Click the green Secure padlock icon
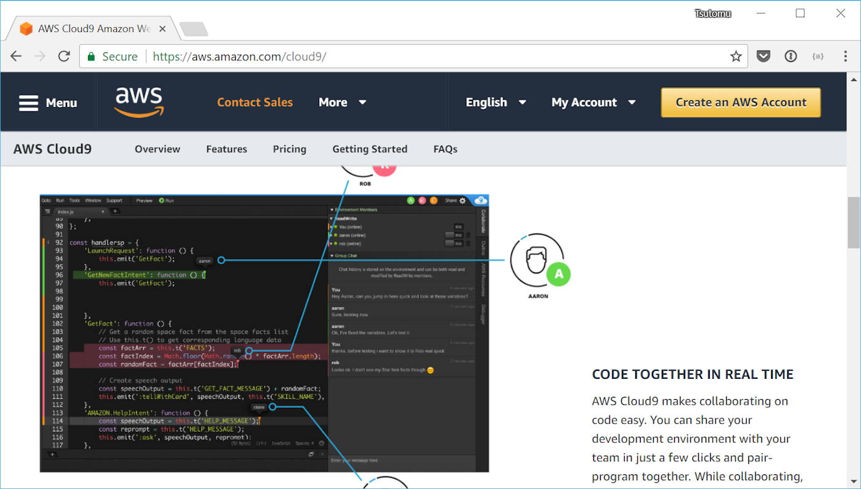The height and width of the screenshot is (489, 861). click(x=91, y=57)
